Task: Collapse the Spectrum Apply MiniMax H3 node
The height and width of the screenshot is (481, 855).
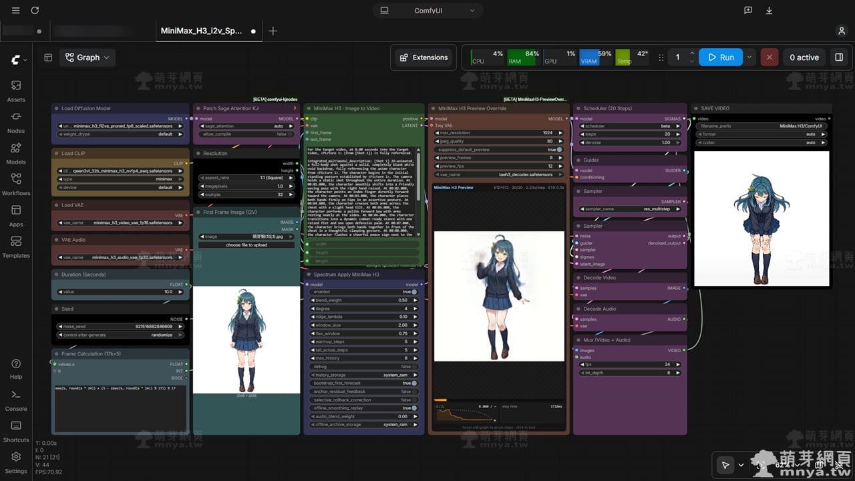Action: click(308, 275)
